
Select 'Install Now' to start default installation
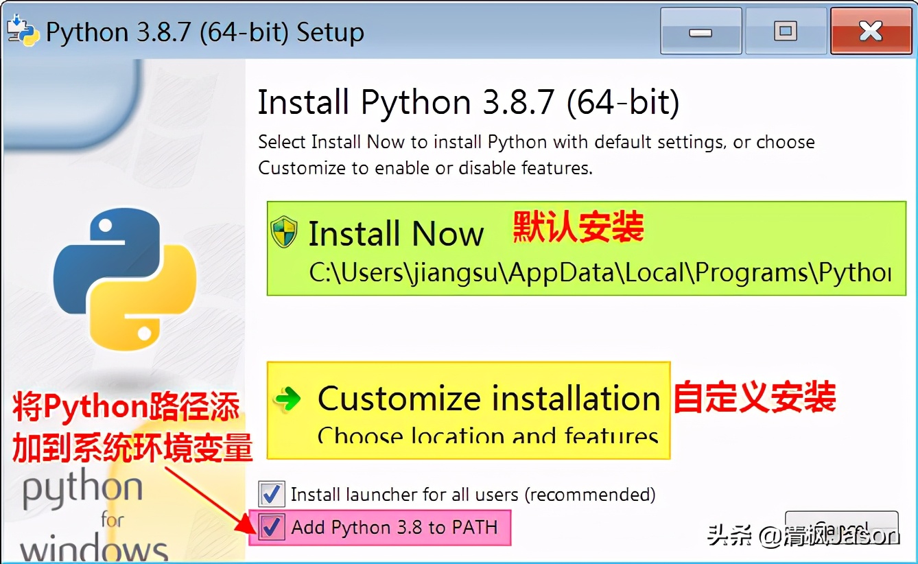pyautogui.click(x=397, y=234)
